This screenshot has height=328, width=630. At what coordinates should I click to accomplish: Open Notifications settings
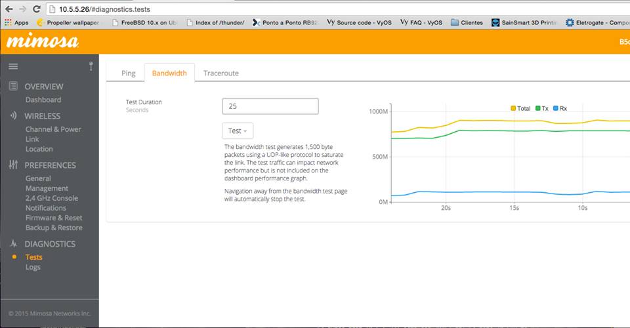coord(46,208)
